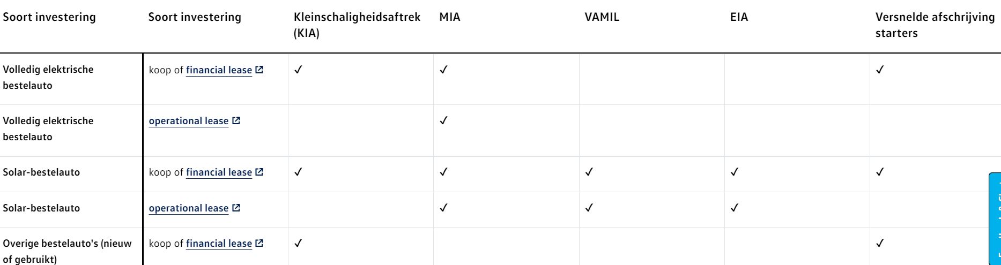
Task: Click EIA checkmark in Solar-bestelauto financial lease row
Action: click(735, 172)
